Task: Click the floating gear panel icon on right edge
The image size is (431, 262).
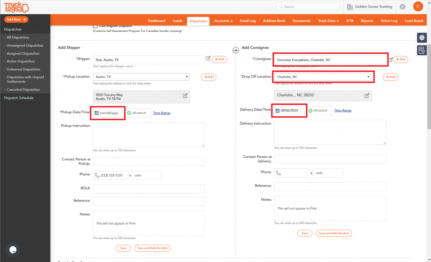Action: [x=422, y=37]
